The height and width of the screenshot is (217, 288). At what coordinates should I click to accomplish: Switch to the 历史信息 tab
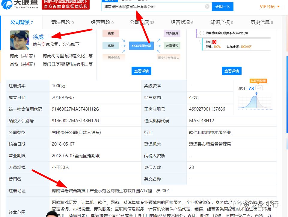click(x=262, y=22)
